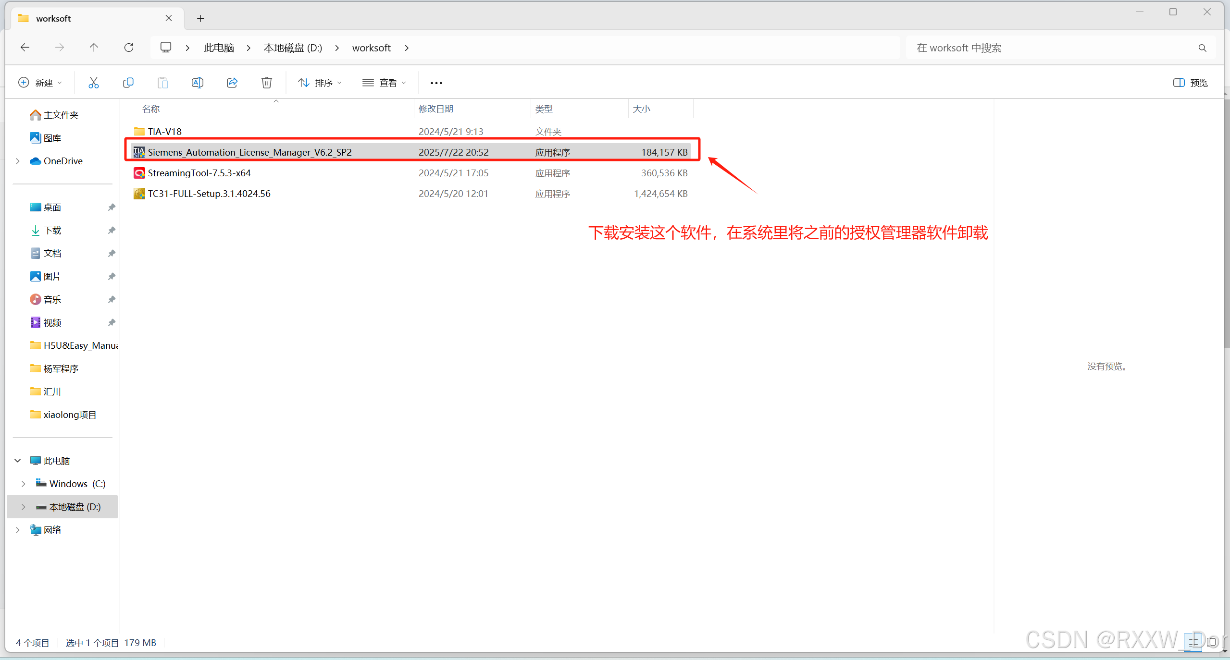This screenshot has height=660, width=1230.
Task: Click the Delete trash icon
Action: pyautogui.click(x=267, y=83)
